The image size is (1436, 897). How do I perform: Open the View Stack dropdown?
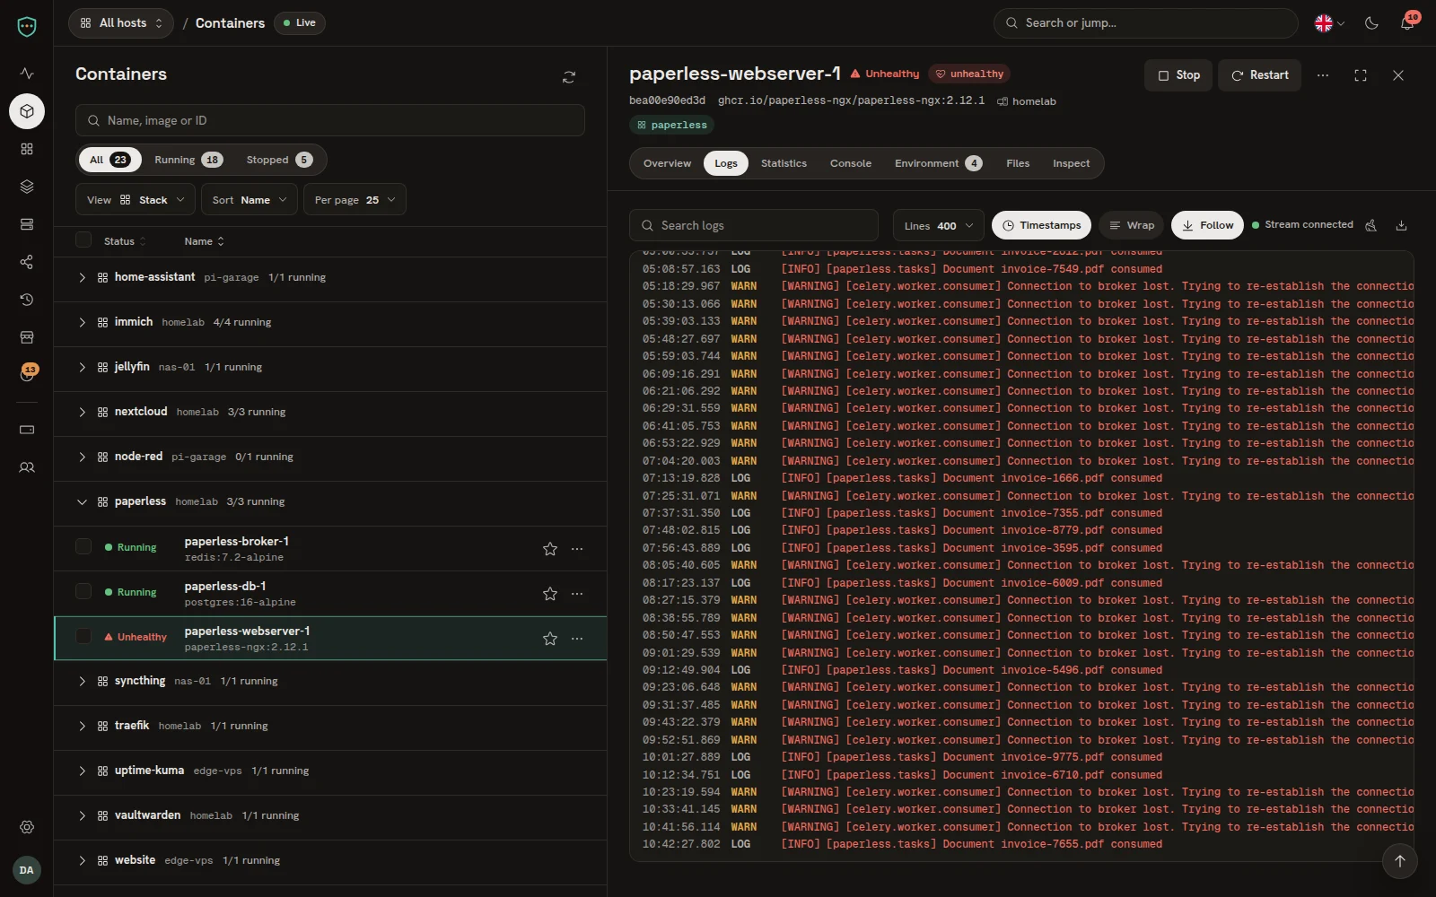coord(136,199)
